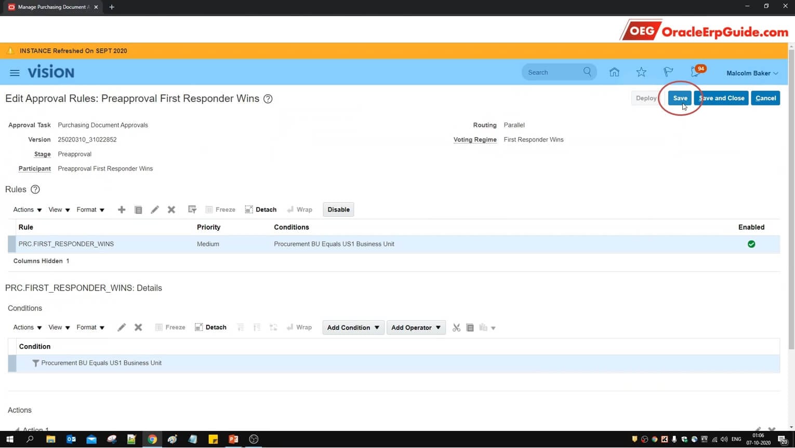Open Rules Format menu
The width and height of the screenshot is (795, 448).
click(x=90, y=209)
